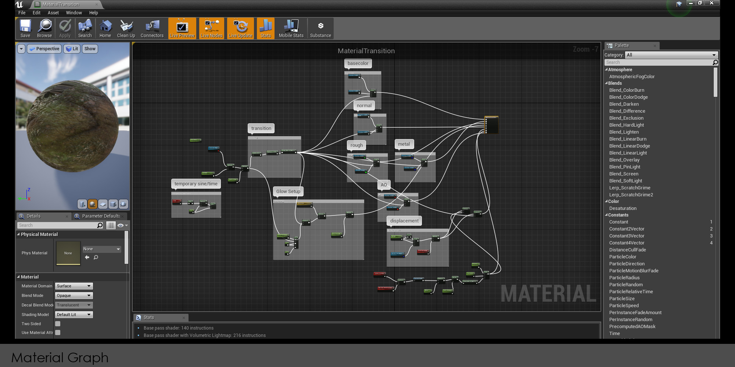The image size is (735, 367).
Task: Open the Browse content icon
Action: pos(44,28)
